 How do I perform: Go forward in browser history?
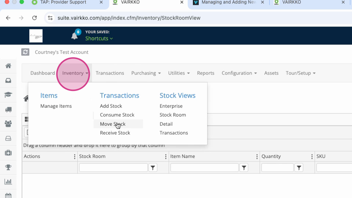coord(21,18)
